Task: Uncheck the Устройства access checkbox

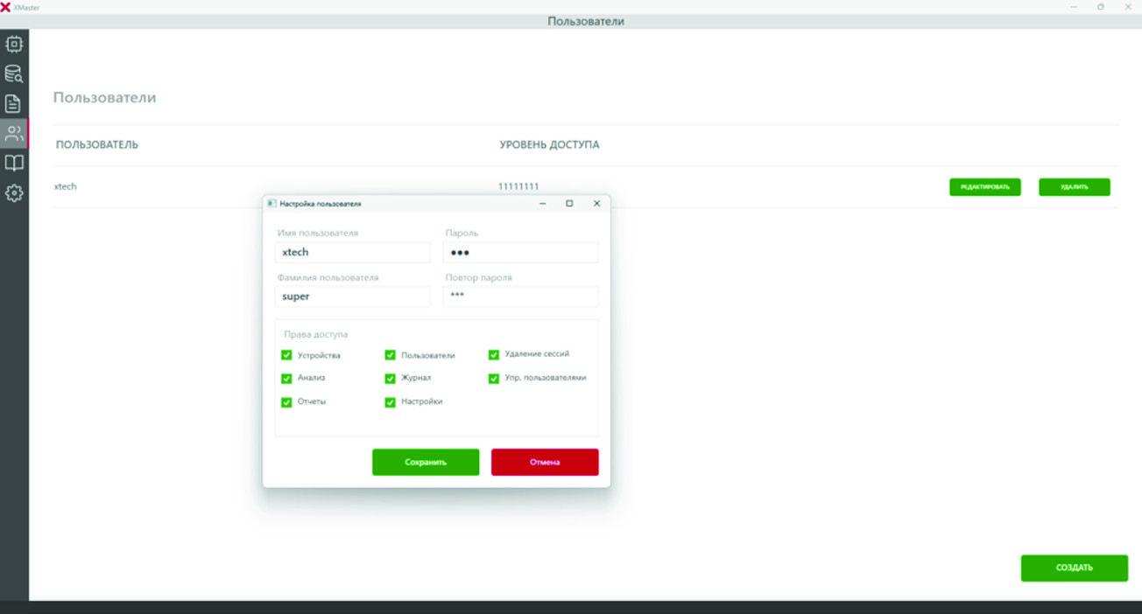Action: 286,355
